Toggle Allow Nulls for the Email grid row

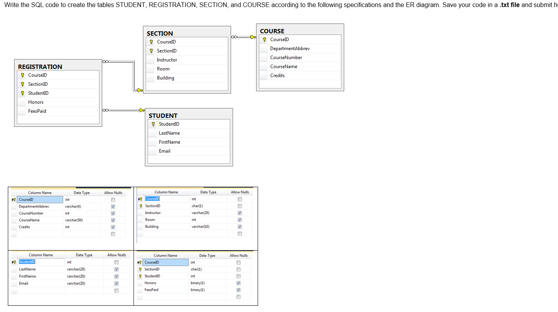(x=116, y=284)
